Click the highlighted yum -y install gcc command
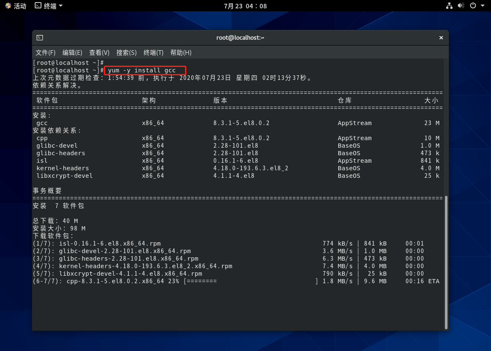This screenshot has width=491, height=351. pyautogui.click(x=145, y=70)
